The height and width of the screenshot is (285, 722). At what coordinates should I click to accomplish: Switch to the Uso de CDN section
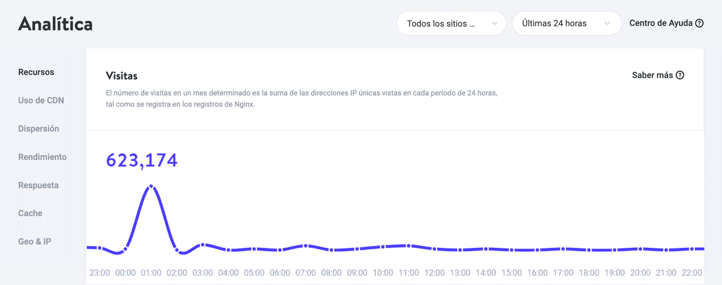(x=41, y=101)
